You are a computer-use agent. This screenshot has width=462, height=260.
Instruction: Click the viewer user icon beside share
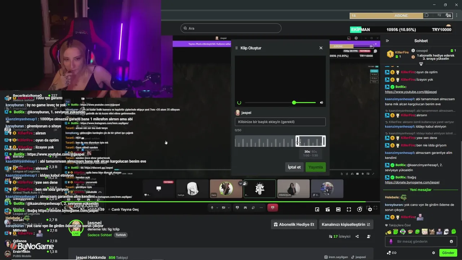click(369, 237)
